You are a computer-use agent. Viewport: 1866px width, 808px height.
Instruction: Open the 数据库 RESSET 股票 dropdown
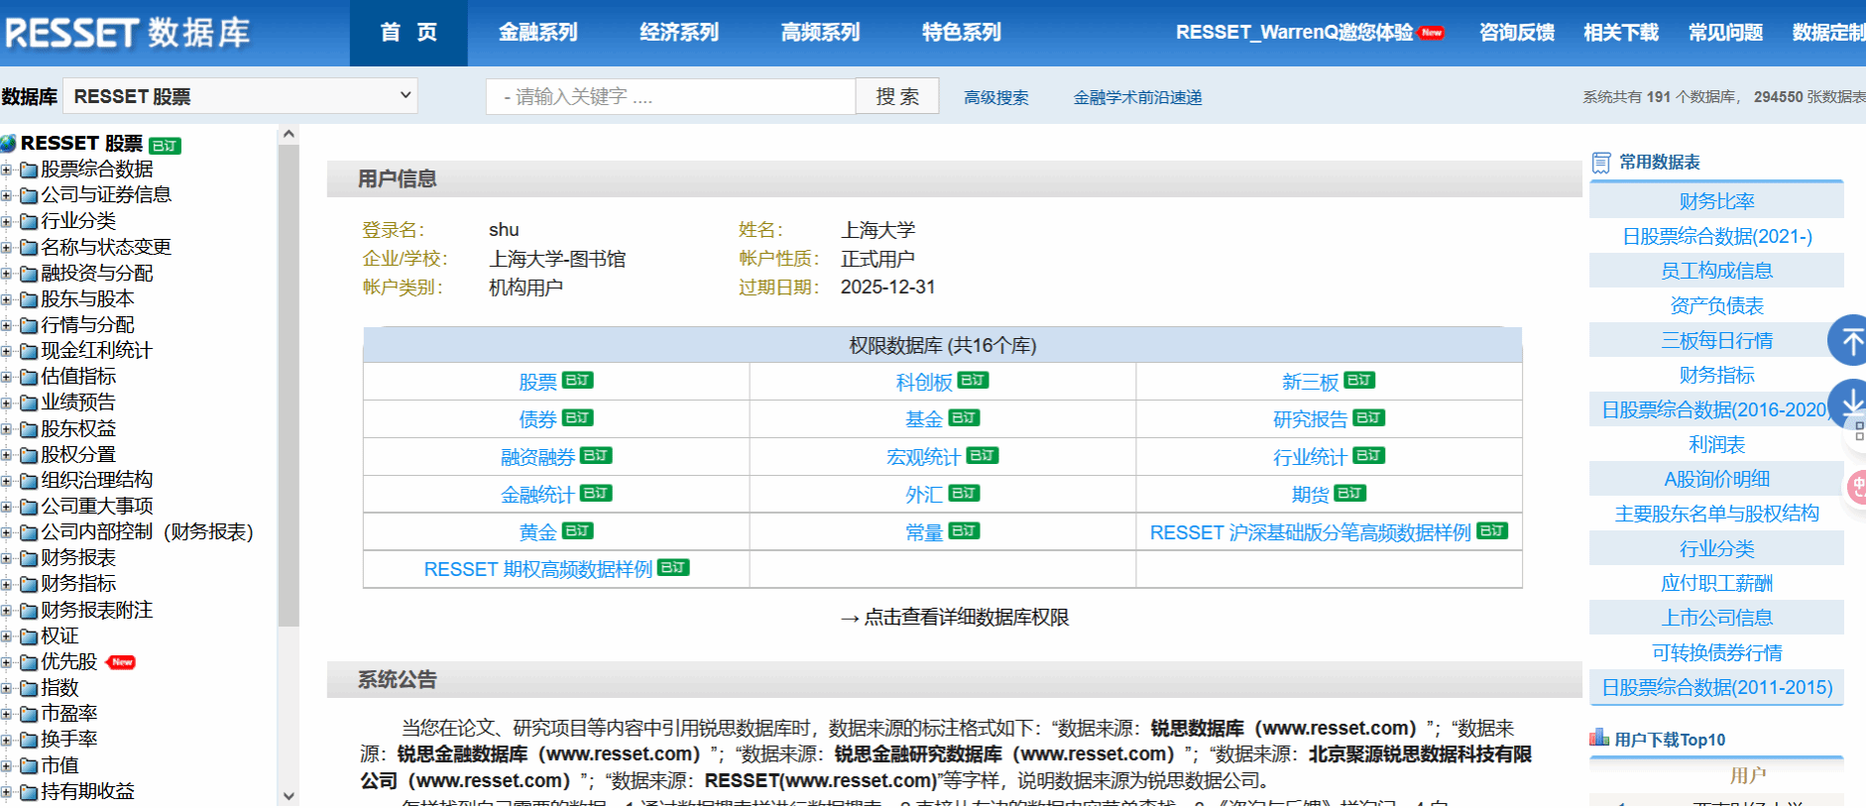240,96
